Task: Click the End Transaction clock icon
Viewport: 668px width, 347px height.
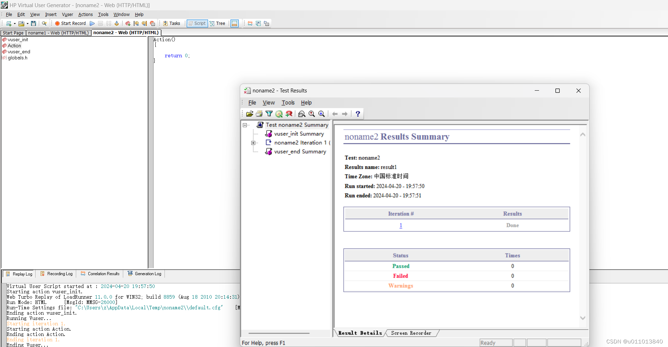Action: pos(144,23)
